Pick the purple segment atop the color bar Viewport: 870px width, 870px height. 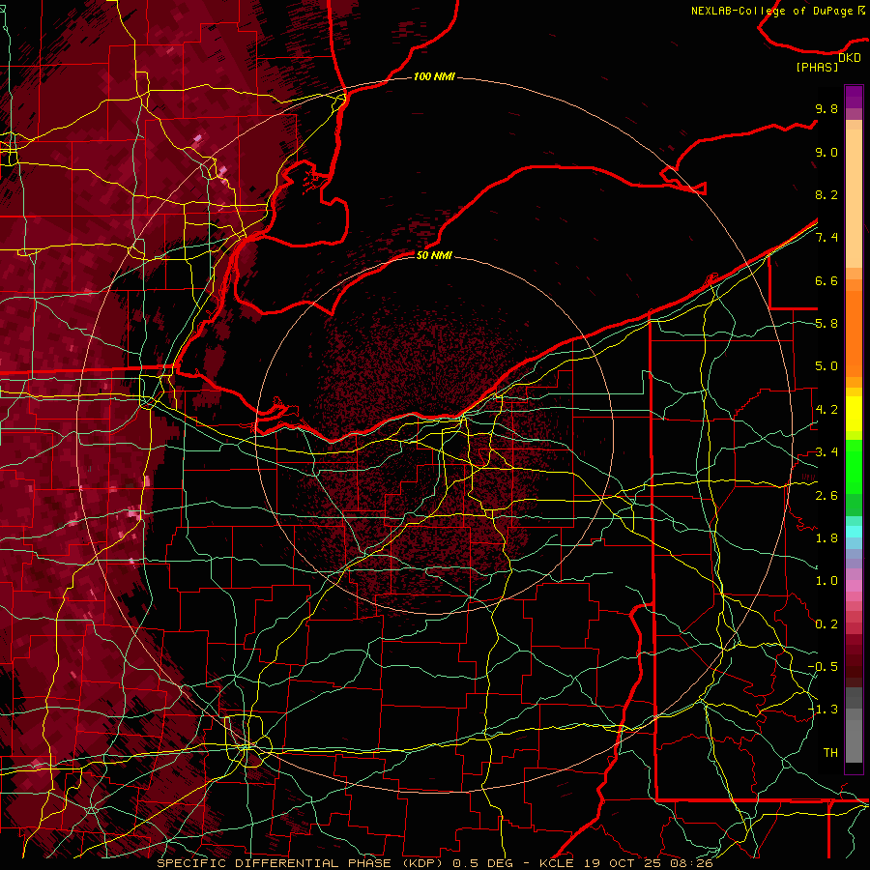point(854,97)
